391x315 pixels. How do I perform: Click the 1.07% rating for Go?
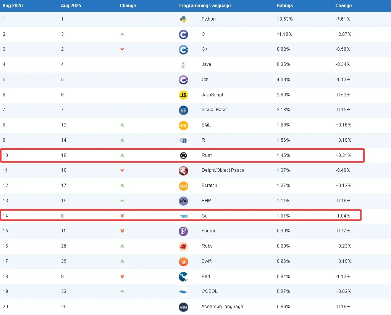(x=283, y=216)
